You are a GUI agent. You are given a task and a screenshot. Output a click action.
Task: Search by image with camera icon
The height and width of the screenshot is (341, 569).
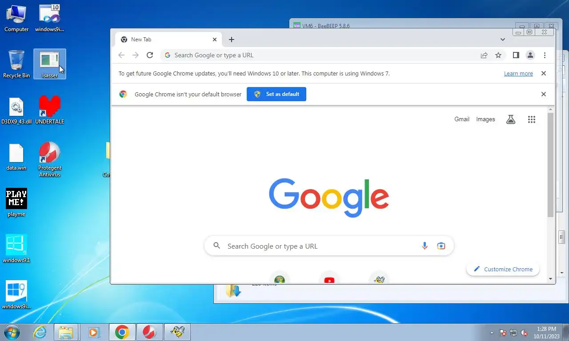click(x=441, y=246)
